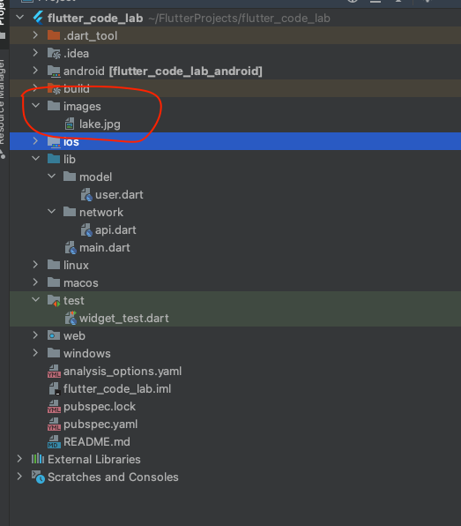Viewport: 461px width, 526px height.
Task: Click the network folder icon
Action: (70, 212)
